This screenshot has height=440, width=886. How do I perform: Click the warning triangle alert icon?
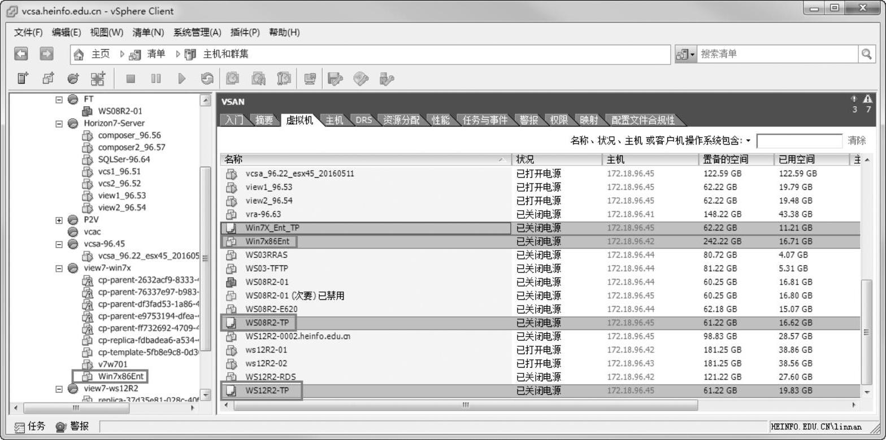coord(868,99)
